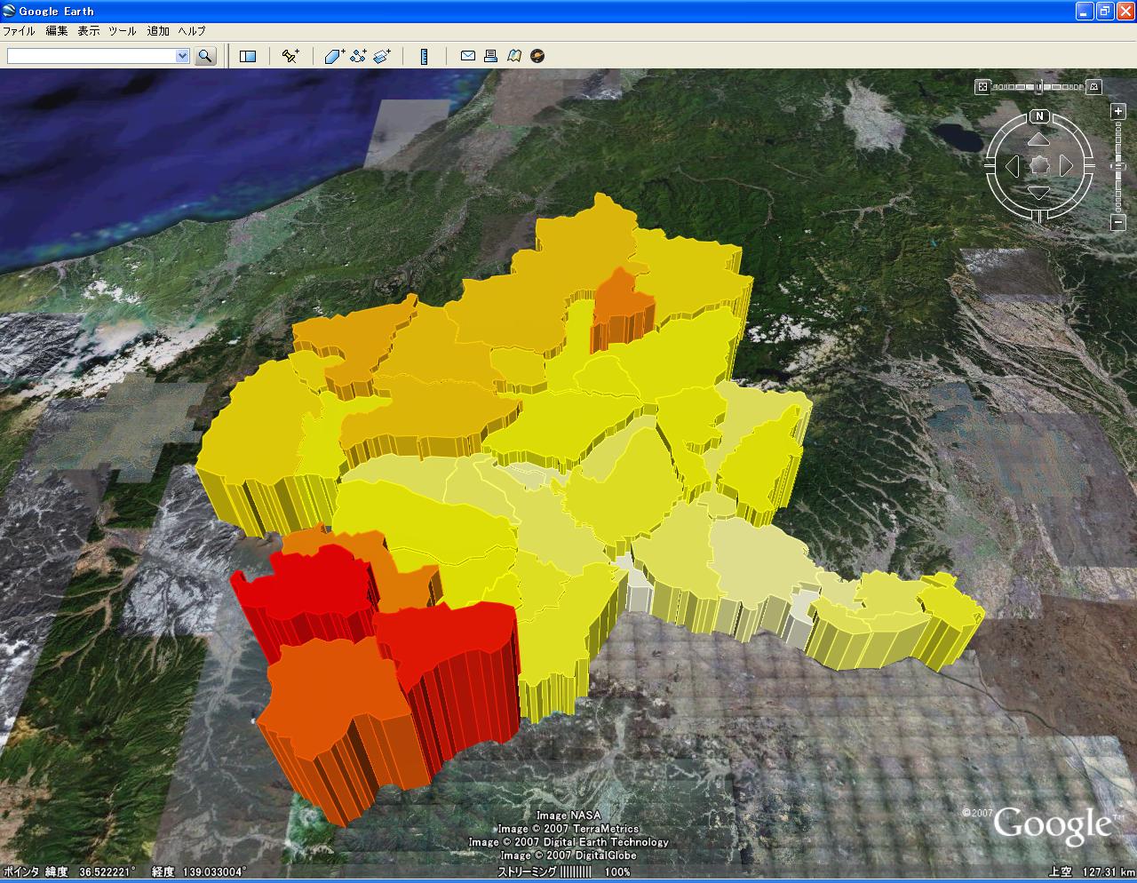Open the ヘルプ menu

[x=192, y=30]
